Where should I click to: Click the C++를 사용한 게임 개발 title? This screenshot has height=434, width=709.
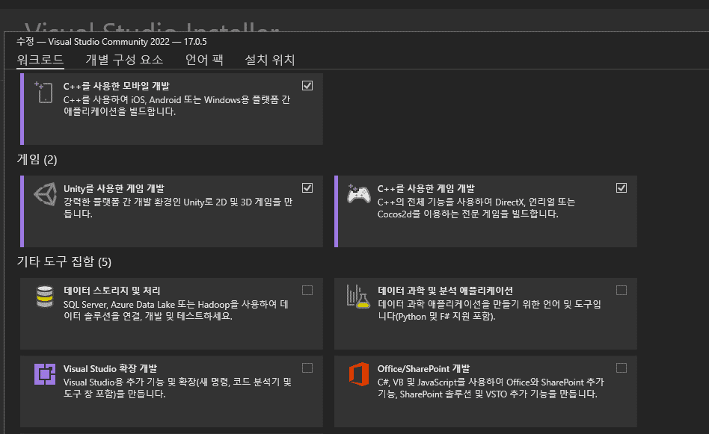pos(426,188)
